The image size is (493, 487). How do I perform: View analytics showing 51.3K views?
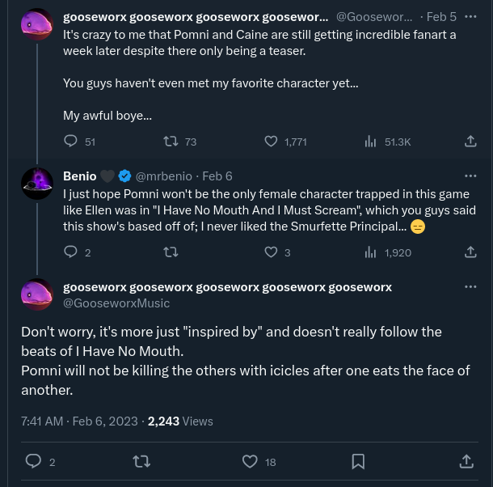click(x=371, y=142)
